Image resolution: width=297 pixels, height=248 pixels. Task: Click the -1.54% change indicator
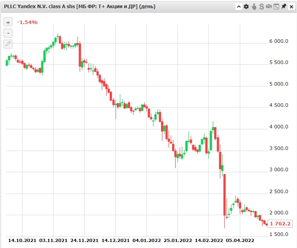coord(27,22)
